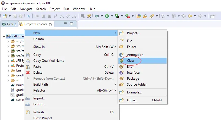Click the Save All toolbar icon
The image size is (221, 120).
21,16
